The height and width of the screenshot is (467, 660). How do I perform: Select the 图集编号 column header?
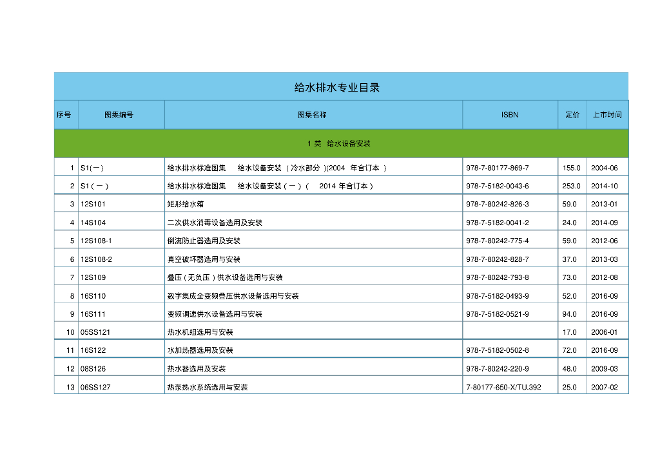[120, 114]
